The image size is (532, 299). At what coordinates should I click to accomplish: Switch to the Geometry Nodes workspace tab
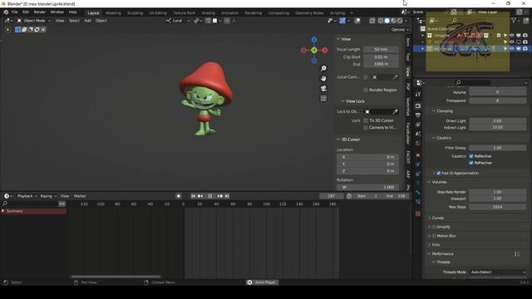click(x=309, y=13)
